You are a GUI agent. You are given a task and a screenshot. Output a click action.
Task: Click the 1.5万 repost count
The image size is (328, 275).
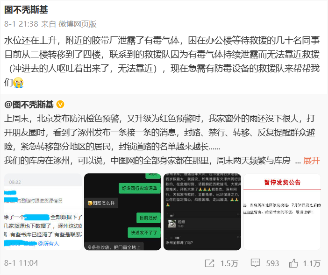click(229, 263)
